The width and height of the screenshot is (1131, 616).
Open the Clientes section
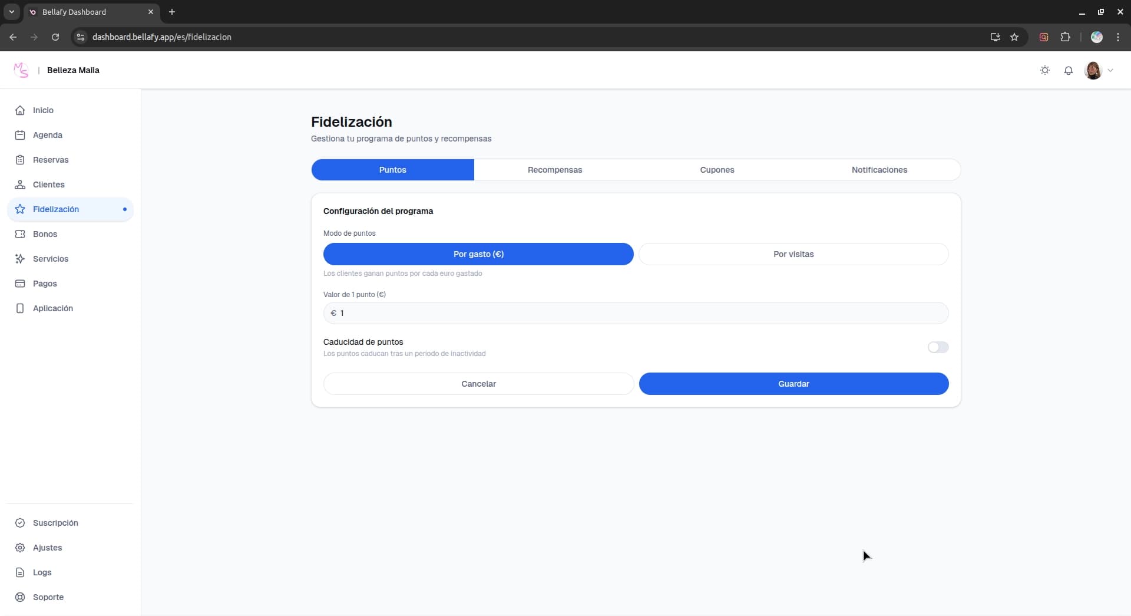point(49,185)
